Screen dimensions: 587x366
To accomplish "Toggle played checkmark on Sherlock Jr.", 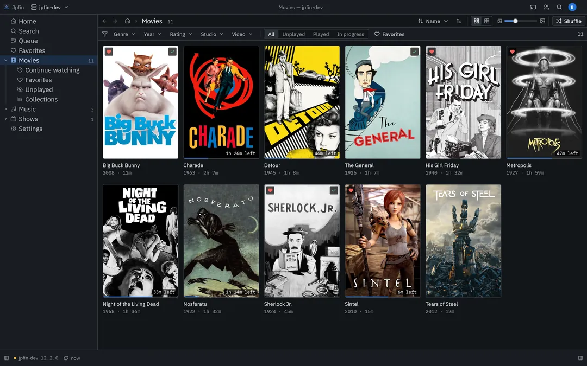I will click(x=334, y=190).
